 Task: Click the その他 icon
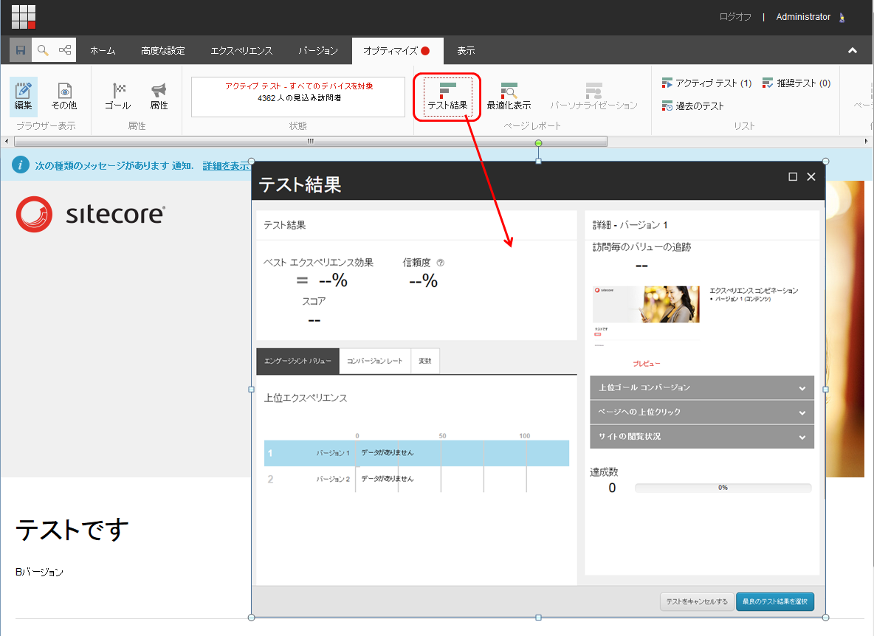(64, 97)
